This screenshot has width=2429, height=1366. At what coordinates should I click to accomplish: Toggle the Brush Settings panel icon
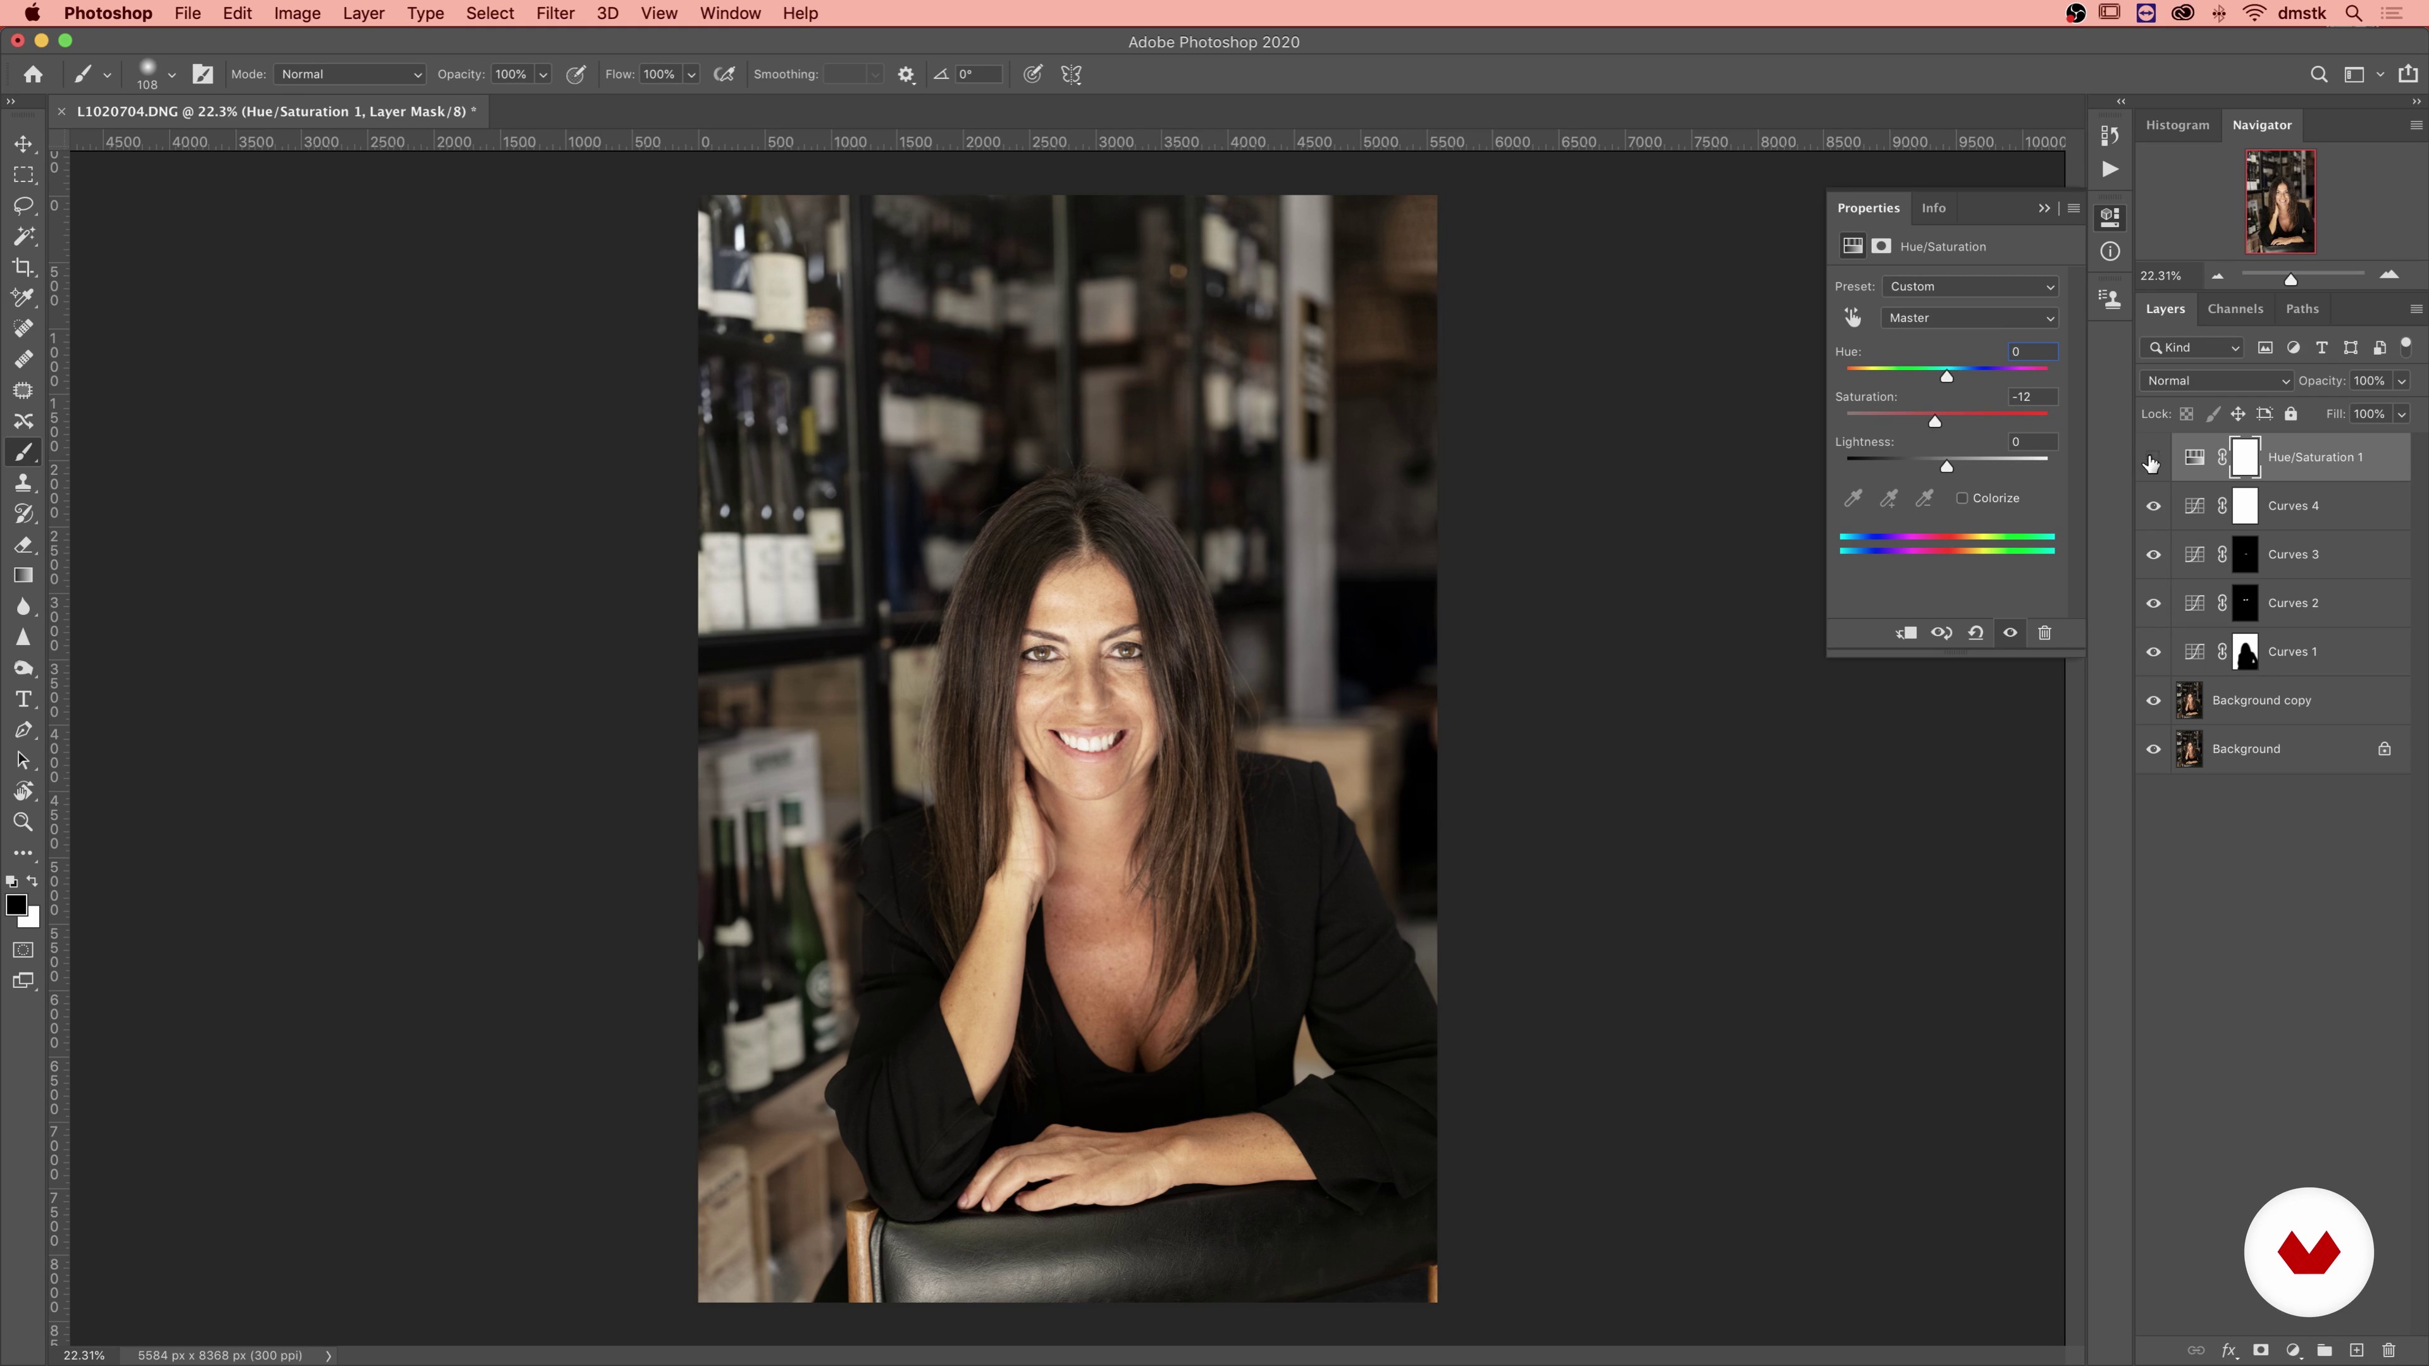[x=202, y=75]
